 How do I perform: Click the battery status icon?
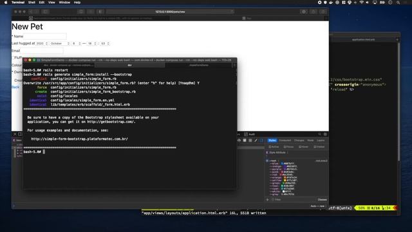click(x=382, y=3)
